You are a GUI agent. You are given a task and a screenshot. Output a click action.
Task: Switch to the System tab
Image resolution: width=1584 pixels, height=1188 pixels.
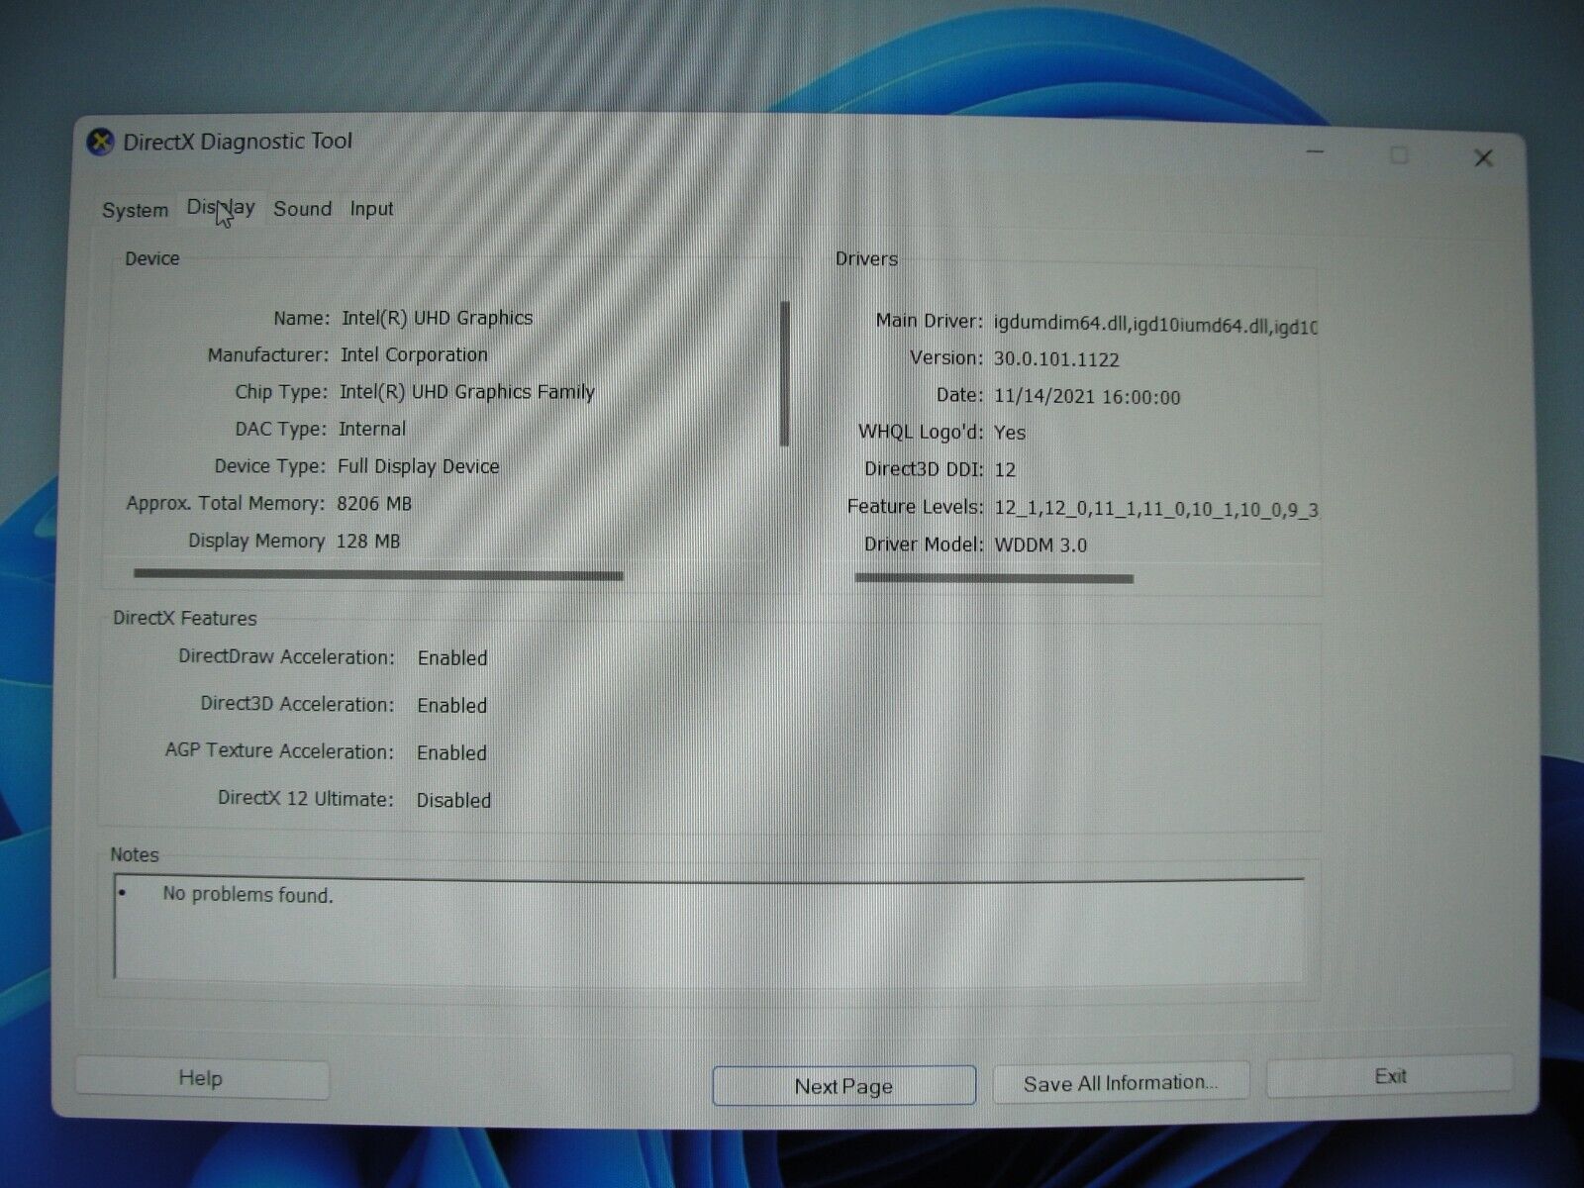click(135, 210)
